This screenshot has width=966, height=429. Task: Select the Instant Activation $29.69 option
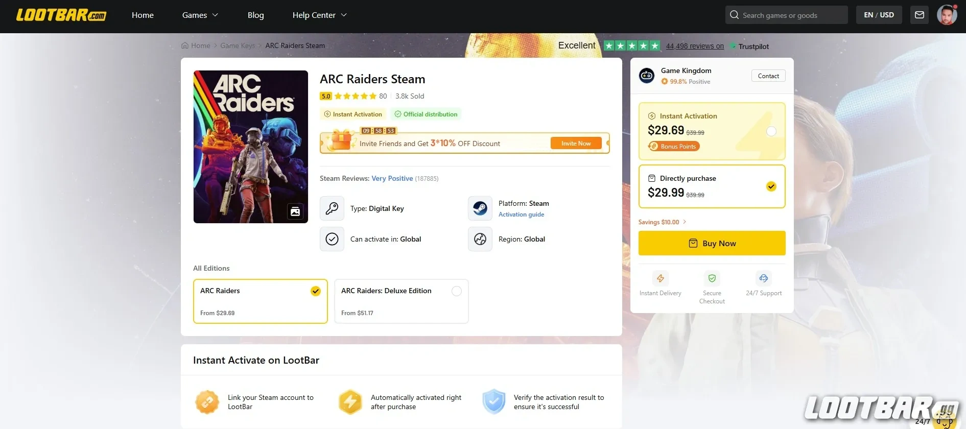coord(712,131)
